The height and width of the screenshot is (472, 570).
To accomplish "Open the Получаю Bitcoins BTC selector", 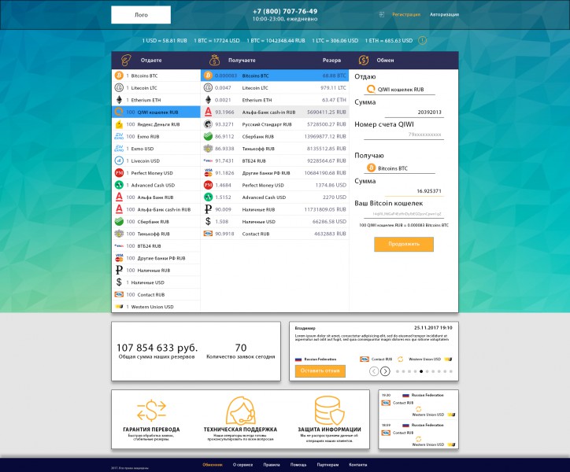I will click(399, 168).
